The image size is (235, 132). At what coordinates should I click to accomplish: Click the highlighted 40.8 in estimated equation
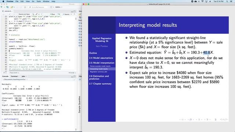tap(206, 52)
